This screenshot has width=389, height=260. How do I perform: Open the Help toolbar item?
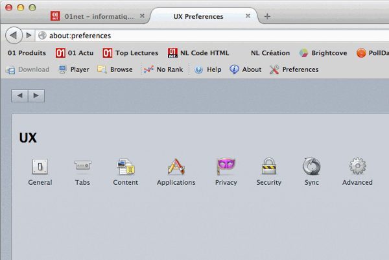(x=207, y=69)
